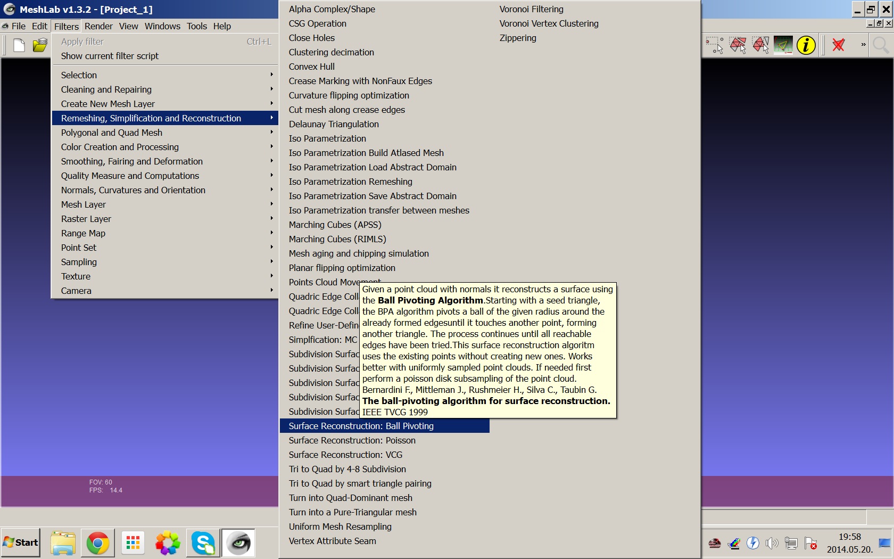Select Vertex Attribute Seam filter
The image size is (894, 559).
click(x=384, y=541)
